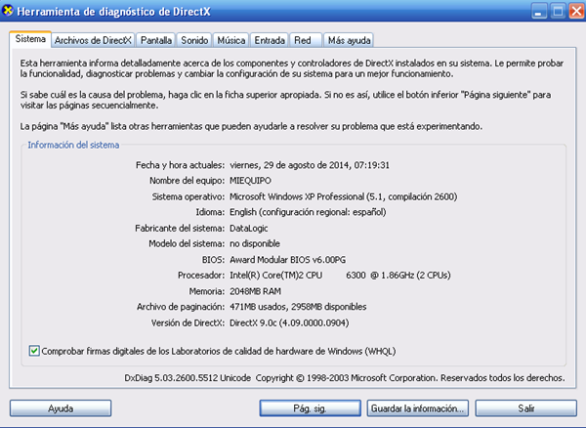Screen dimensions: 586x428
Task: Click 'Microsoft Windows XP Professional' value
Action: click(x=297, y=196)
